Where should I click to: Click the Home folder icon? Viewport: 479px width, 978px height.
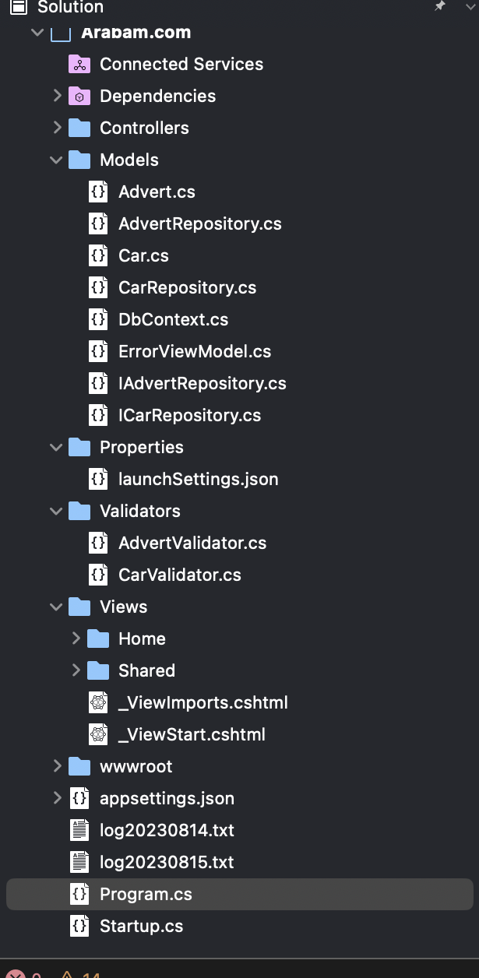coord(98,639)
